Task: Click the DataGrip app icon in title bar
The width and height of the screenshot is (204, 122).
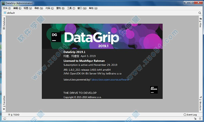Action: (3, 3)
